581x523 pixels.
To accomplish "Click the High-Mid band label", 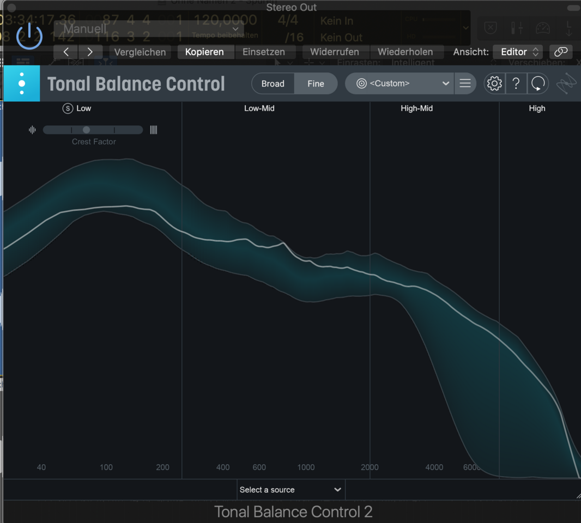I will (417, 108).
